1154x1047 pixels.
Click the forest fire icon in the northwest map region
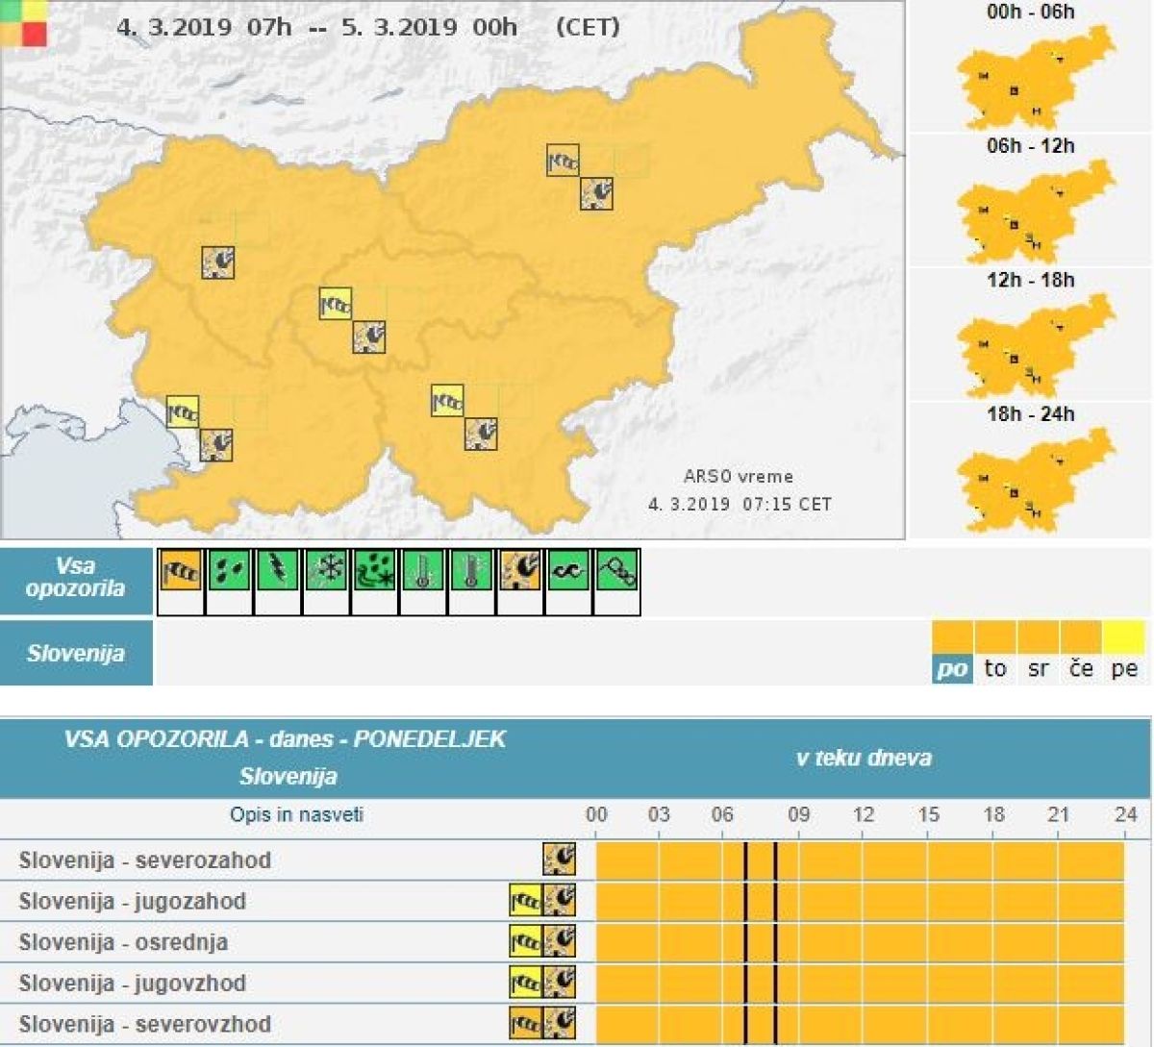218,262
